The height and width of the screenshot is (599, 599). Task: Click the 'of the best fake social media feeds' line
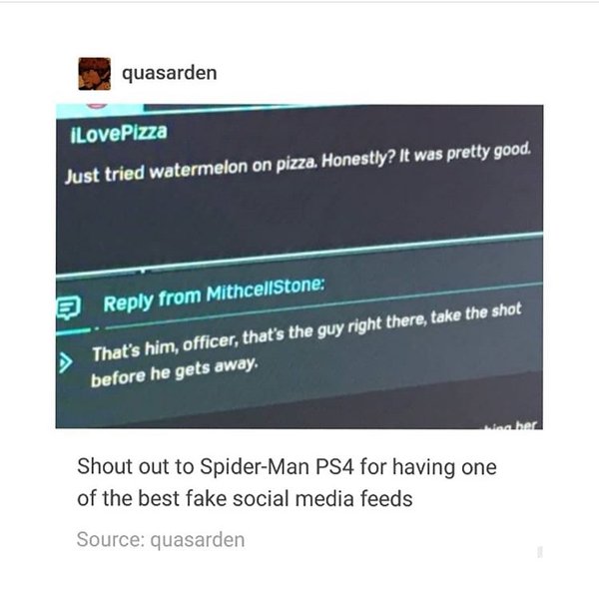click(245, 498)
